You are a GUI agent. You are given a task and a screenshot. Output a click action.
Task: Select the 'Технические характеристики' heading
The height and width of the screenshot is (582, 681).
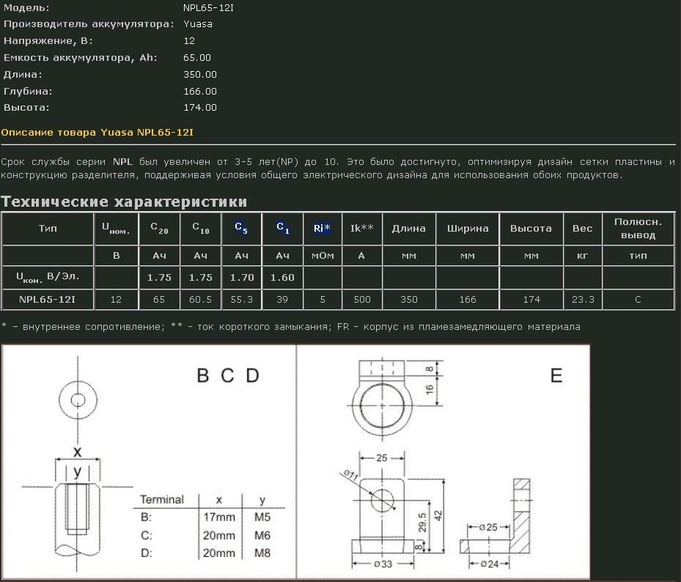[x=124, y=202]
